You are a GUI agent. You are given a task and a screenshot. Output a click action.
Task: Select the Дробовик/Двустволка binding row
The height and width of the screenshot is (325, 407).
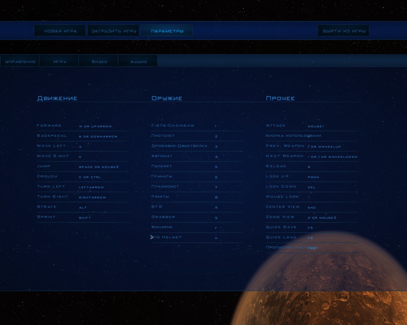click(197, 146)
